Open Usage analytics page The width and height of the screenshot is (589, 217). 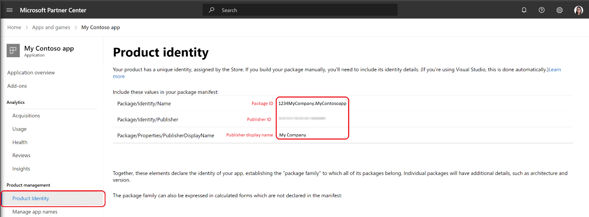pyautogui.click(x=19, y=129)
